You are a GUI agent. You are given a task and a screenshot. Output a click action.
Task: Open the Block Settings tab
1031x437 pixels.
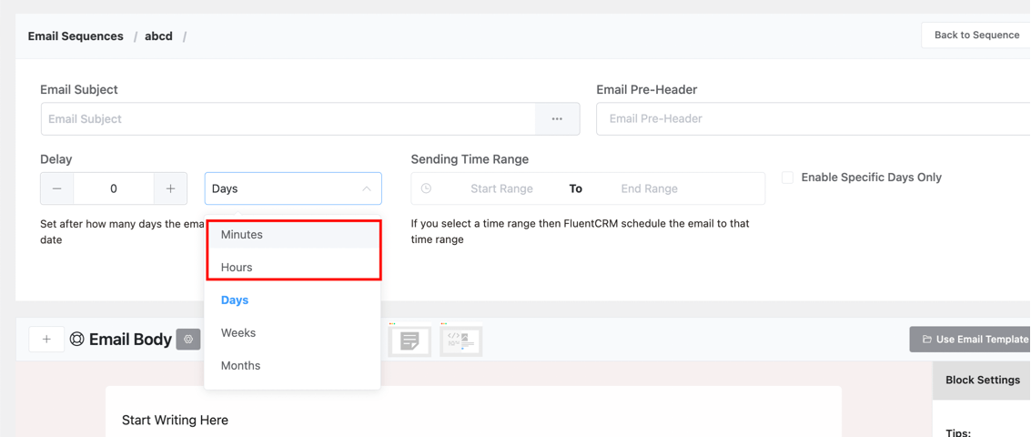983,380
